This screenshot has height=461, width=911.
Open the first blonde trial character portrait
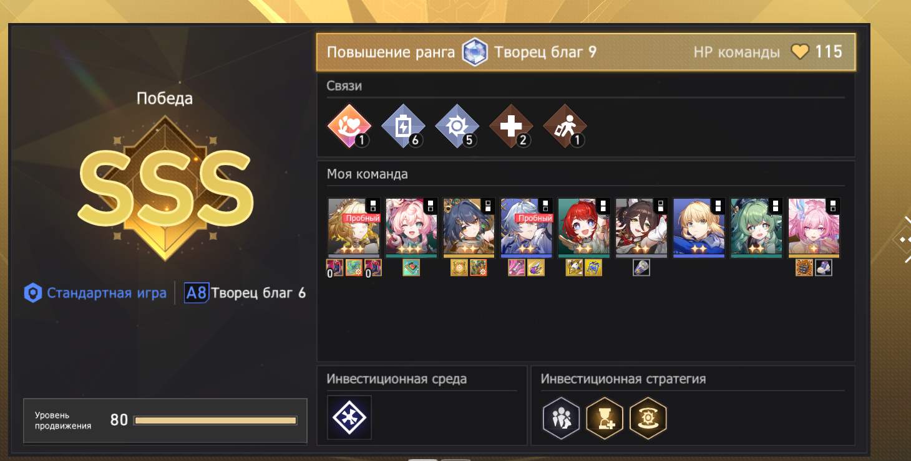[x=354, y=228]
